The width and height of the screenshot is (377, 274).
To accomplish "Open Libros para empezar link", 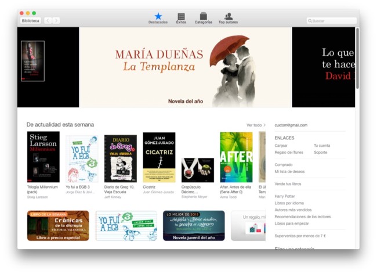I will pos(292,223).
